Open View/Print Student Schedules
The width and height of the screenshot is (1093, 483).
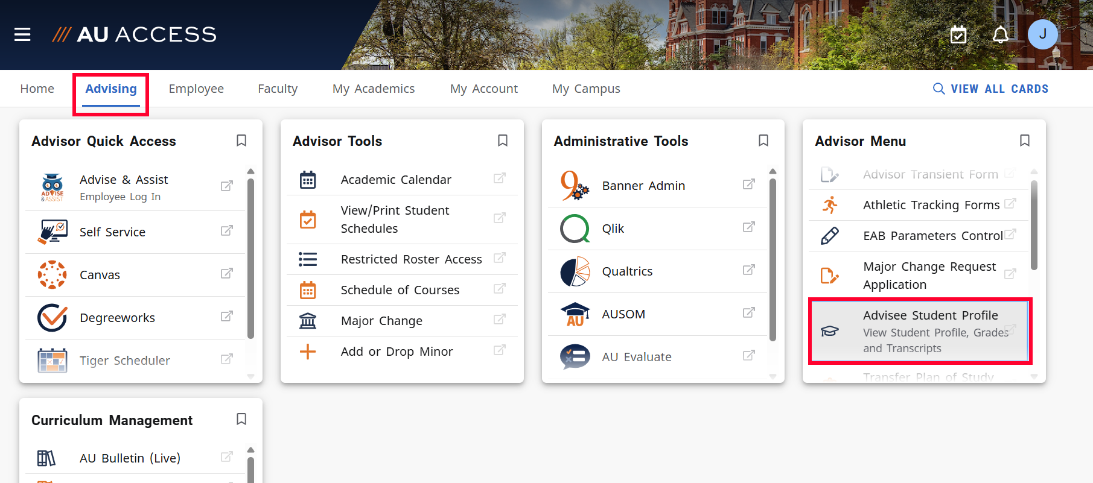coord(402,219)
